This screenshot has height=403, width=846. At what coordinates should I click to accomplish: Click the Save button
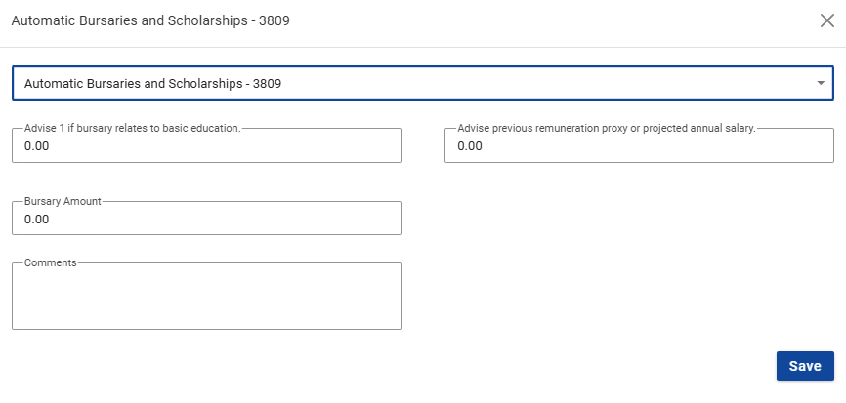tap(804, 366)
